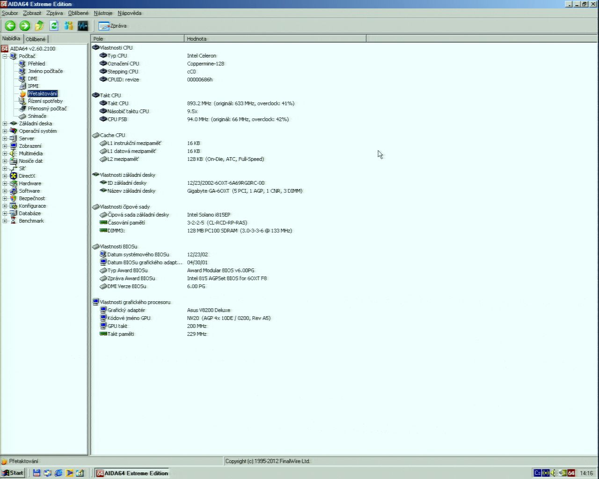Select the Typ CPU row
This screenshot has height=479, width=599.
[x=158, y=56]
